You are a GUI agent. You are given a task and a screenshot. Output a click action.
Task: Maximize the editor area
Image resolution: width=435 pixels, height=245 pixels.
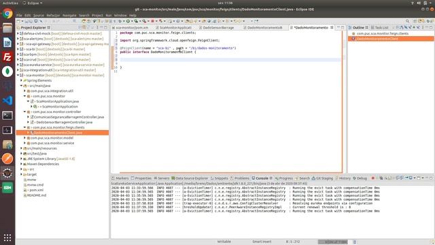click(x=343, y=27)
